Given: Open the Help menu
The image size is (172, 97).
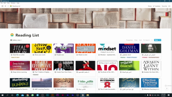Looking at the screenshot, I should tap(18, 3).
